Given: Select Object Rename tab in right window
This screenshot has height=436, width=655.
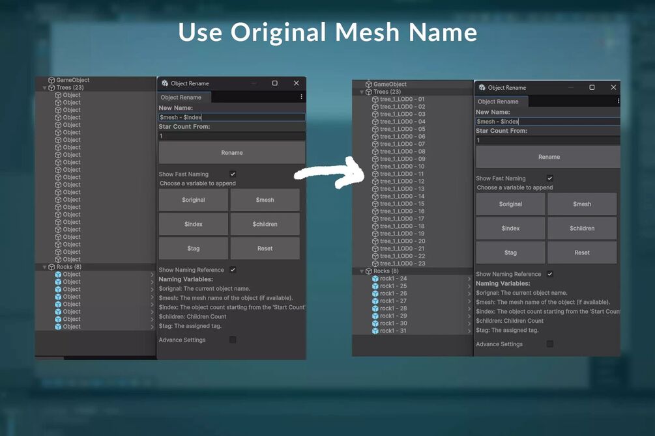Looking at the screenshot, I should [x=501, y=102].
